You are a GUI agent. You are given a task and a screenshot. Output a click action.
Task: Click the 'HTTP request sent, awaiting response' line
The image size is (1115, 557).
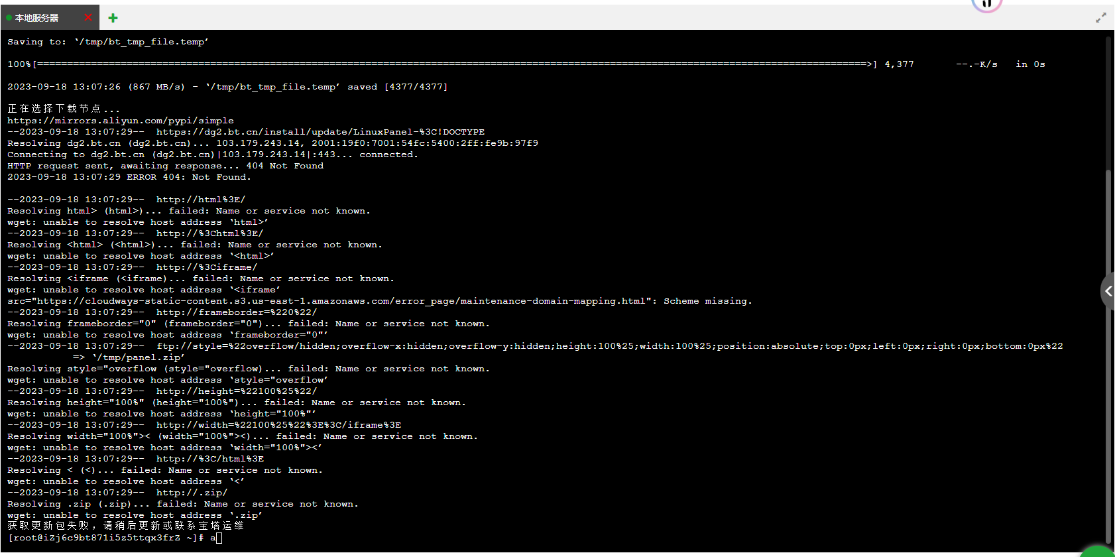coord(166,166)
